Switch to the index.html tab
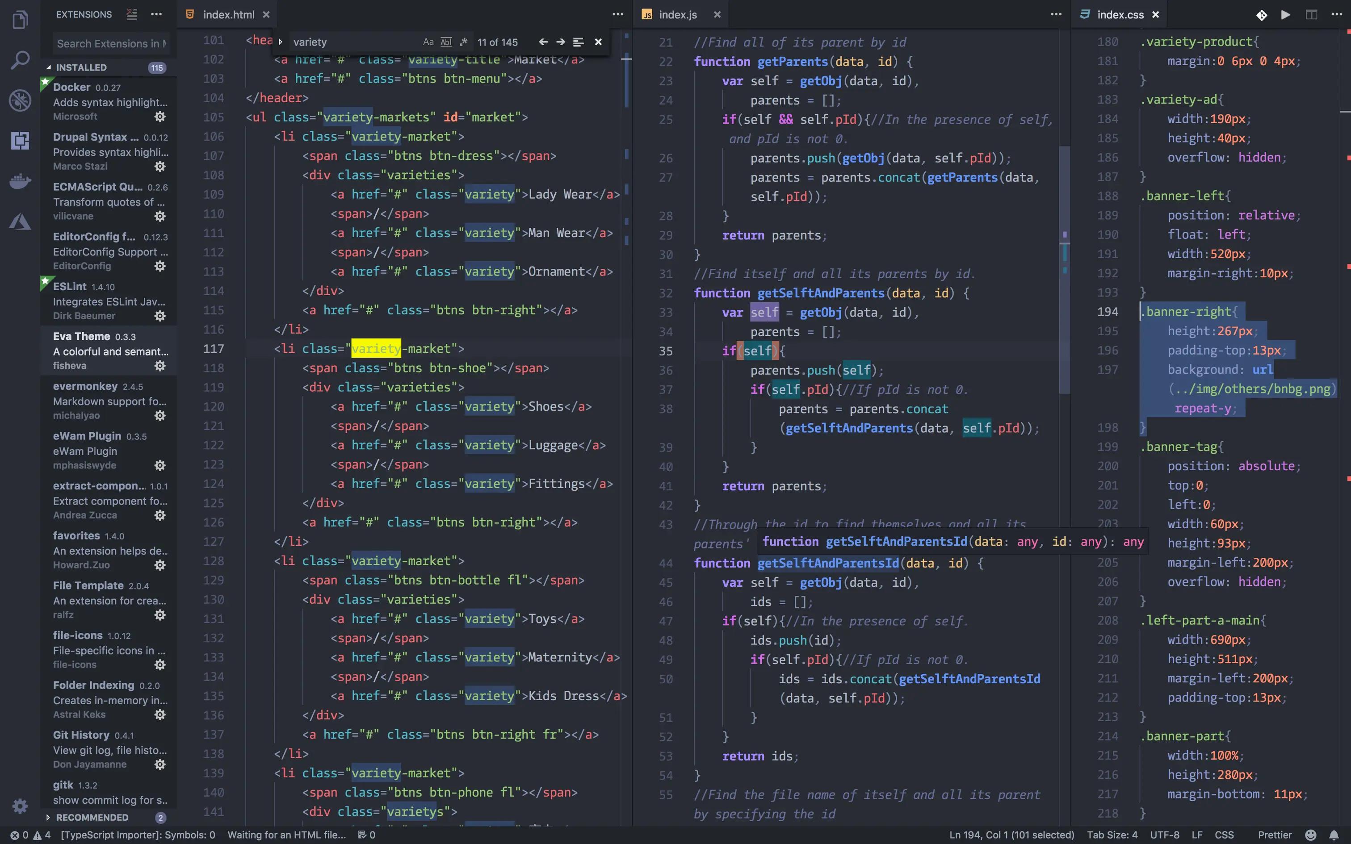This screenshot has height=844, width=1351. point(228,14)
